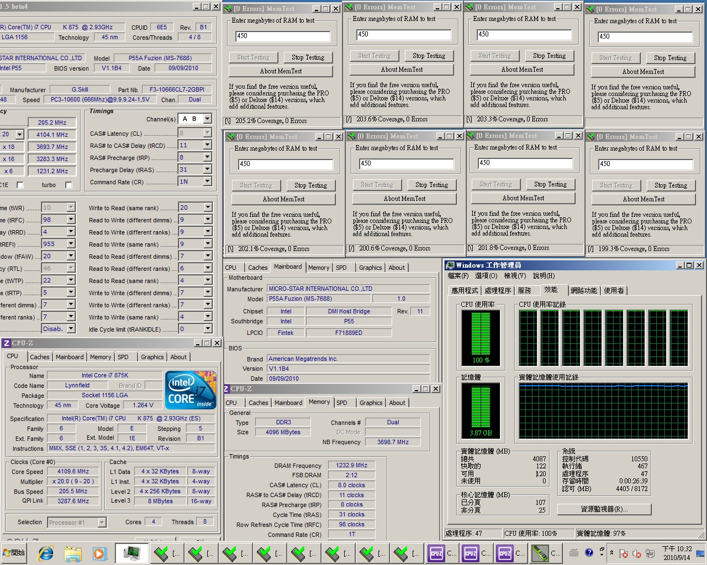The height and width of the screenshot is (565, 707).
Task: Open Write to Read (same rank) dropdown
Action: click(208, 207)
